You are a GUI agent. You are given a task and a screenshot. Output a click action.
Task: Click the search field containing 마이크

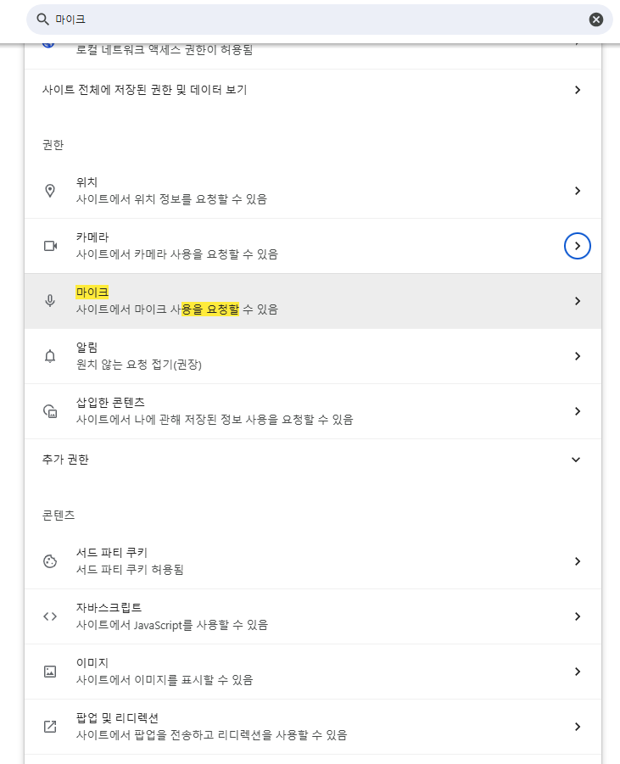314,20
